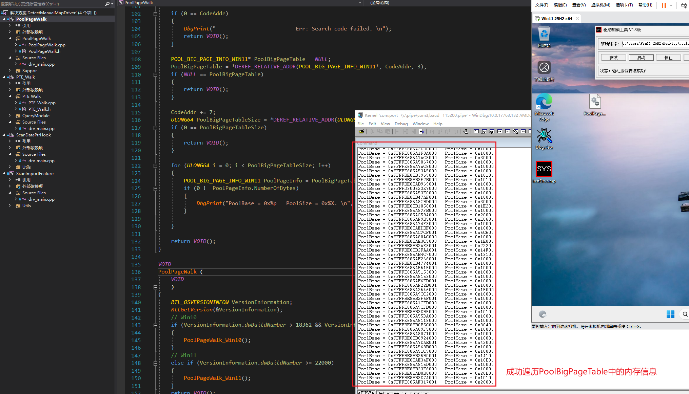The image size is (689, 394).
Task: Open the WinDbg Registers window icon
Action: pyautogui.click(x=500, y=131)
